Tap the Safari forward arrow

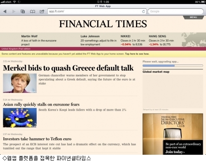point(14,12)
